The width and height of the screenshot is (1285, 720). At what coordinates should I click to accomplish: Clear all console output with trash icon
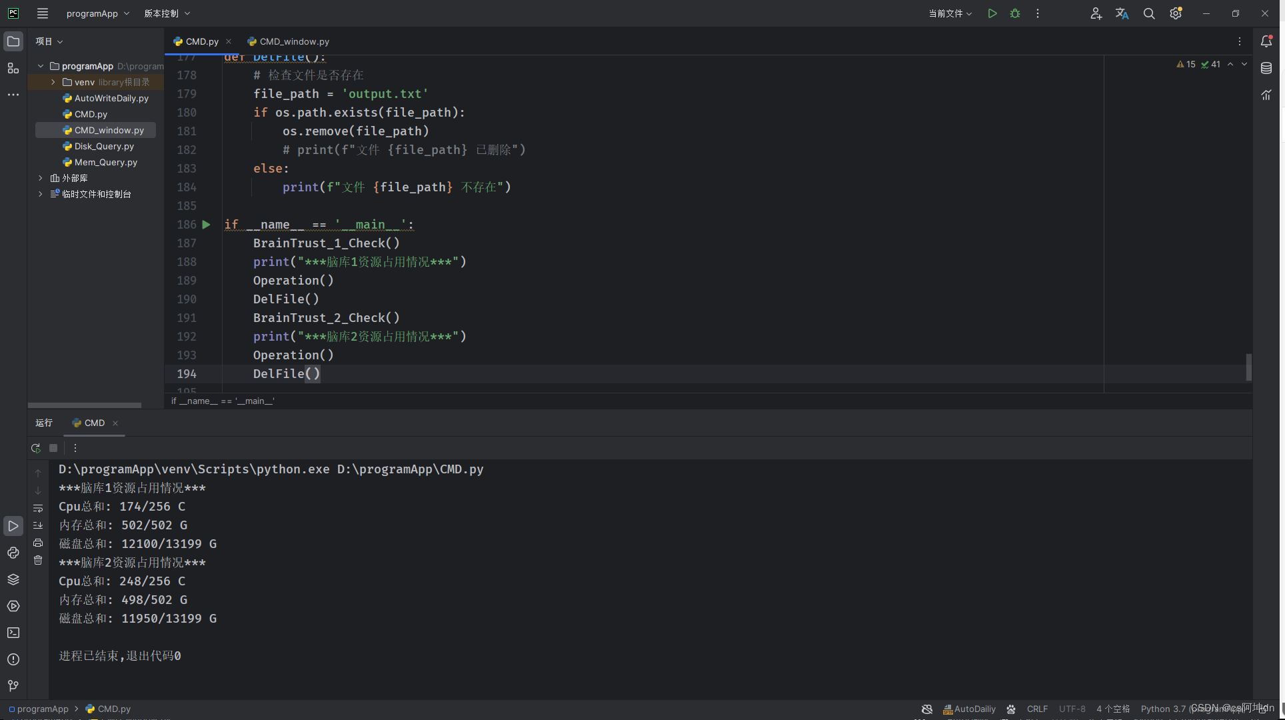coord(38,560)
